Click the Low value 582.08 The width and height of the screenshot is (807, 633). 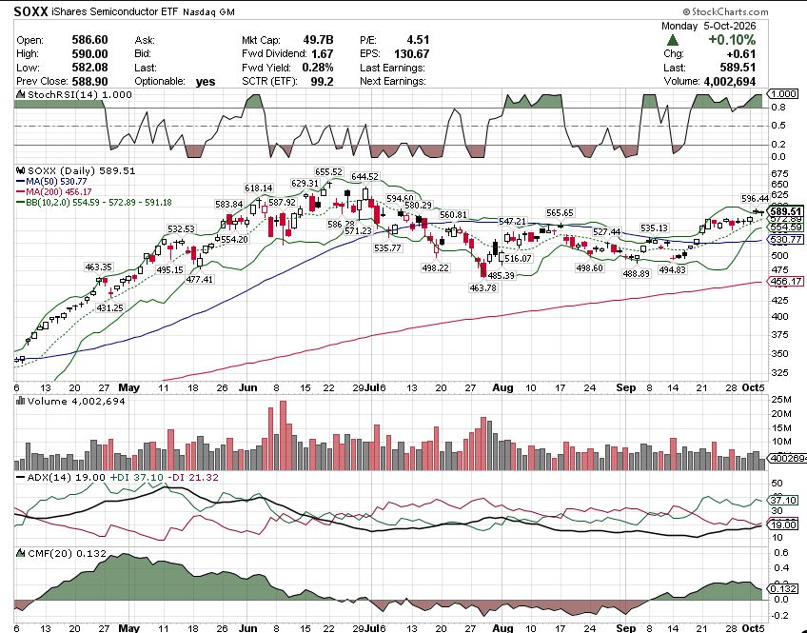click(x=89, y=68)
